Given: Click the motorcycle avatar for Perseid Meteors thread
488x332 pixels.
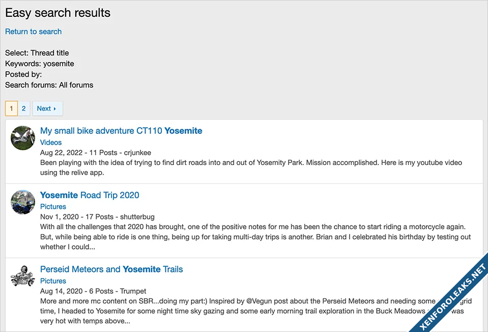Looking at the screenshot, I should click(x=23, y=276).
